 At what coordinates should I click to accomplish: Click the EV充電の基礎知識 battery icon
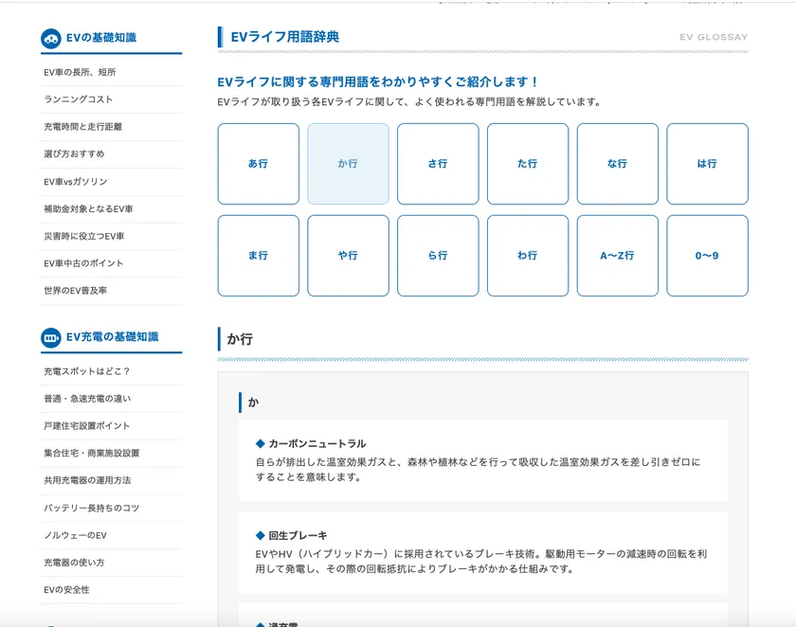pyautogui.click(x=51, y=338)
